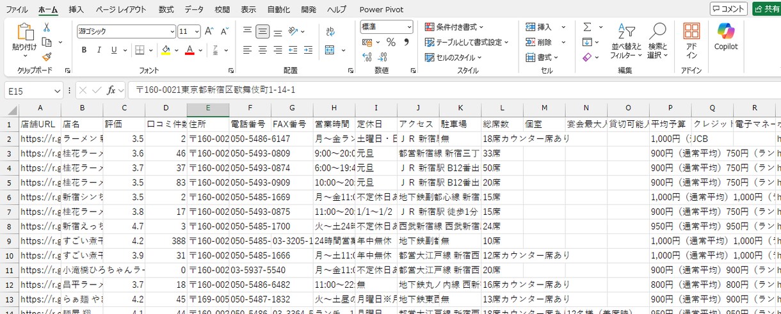This screenshot has height=314, width=781.
Task: Expand the Name Box E15 dropdown
Action: [x=58, y=91]
